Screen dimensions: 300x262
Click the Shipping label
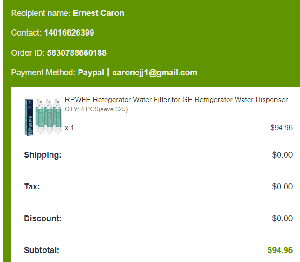click(43, 155)
